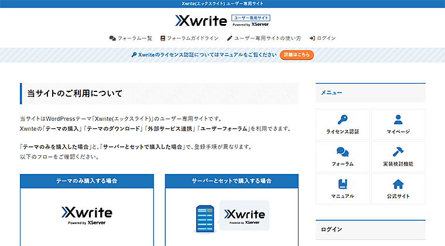Image resolution: width=445 pixels, height=246 pixels.
Task: Open 公式サイト label in side menu
Action: click(398, 196)
